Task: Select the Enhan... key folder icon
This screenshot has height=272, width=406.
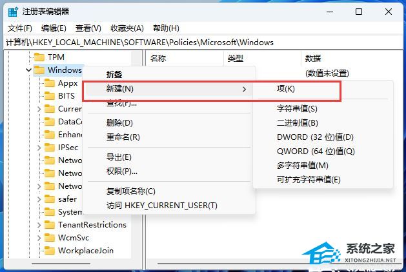Action: [x=50, y=135]
